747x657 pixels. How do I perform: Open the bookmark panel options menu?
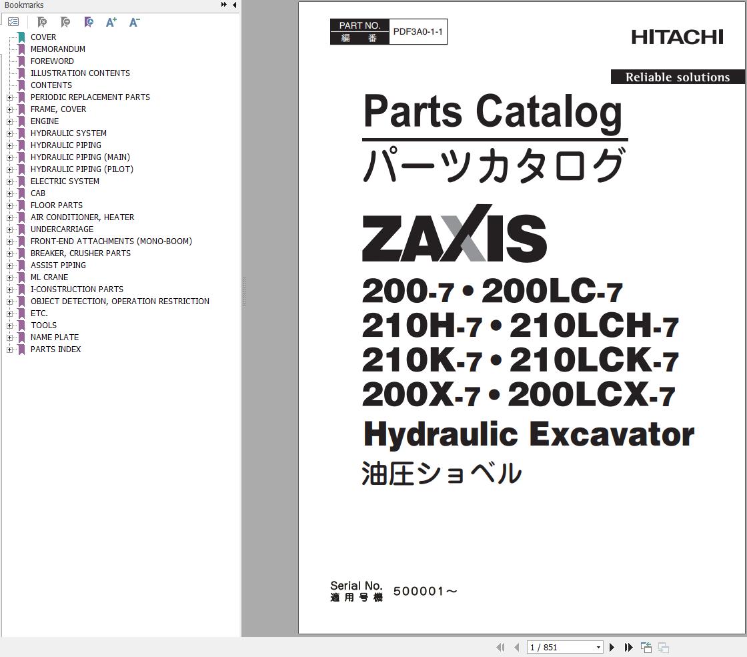13,21
